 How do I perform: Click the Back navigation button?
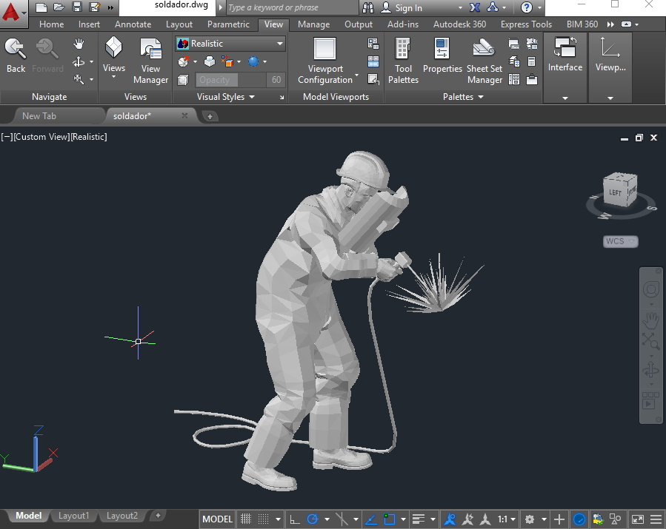tap(14, 55)
